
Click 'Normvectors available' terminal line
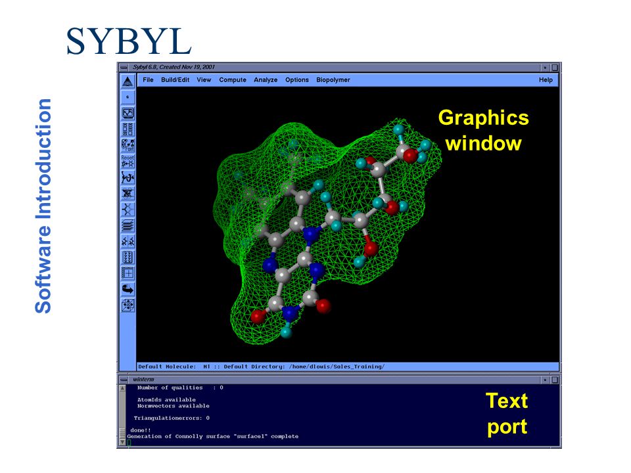tap(173, 406)
